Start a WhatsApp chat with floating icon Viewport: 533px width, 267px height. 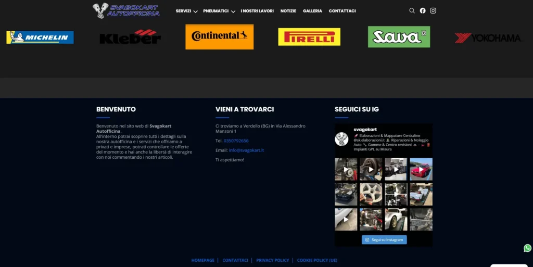tap(527, 248)
